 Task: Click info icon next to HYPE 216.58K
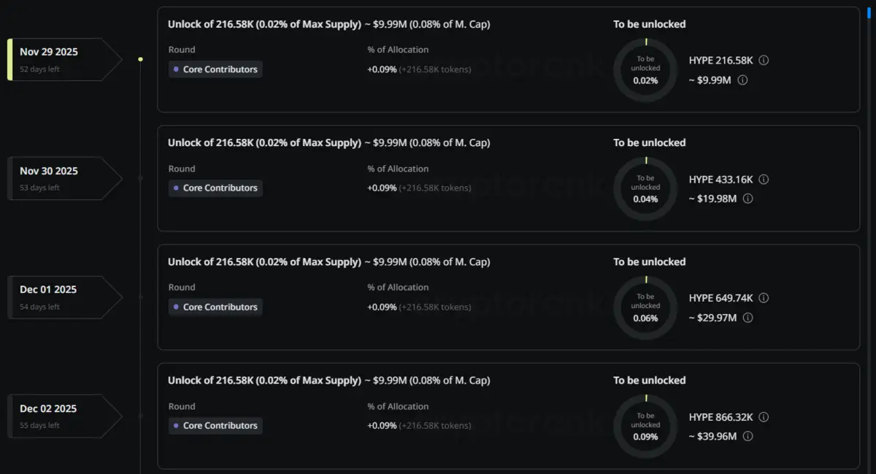coord(764,60)
